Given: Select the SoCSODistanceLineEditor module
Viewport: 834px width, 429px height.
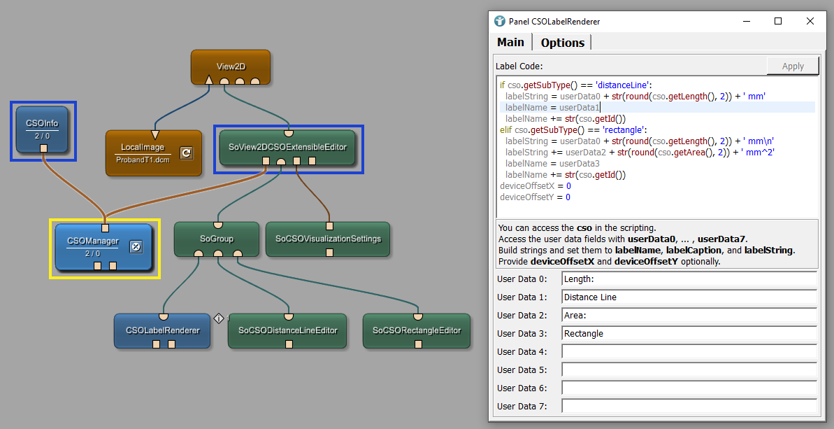Looking at the screenshot, I should [x=287, y=330].
